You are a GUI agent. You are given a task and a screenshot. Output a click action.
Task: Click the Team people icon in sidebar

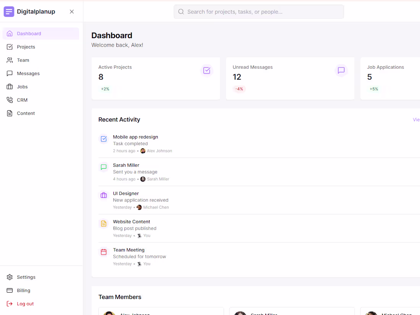click(10, 60)
